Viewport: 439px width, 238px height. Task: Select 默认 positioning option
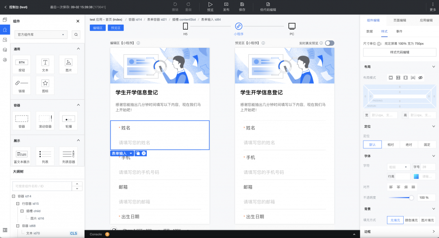(x=372, y=144)
